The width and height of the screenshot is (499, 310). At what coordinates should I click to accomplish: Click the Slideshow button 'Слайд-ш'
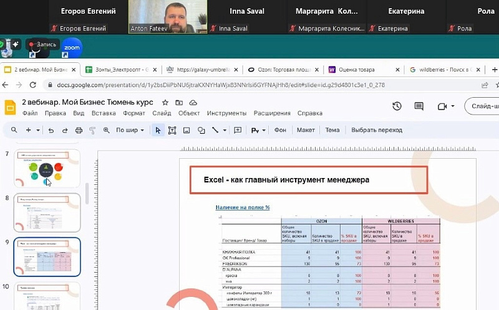coord(482,106)
